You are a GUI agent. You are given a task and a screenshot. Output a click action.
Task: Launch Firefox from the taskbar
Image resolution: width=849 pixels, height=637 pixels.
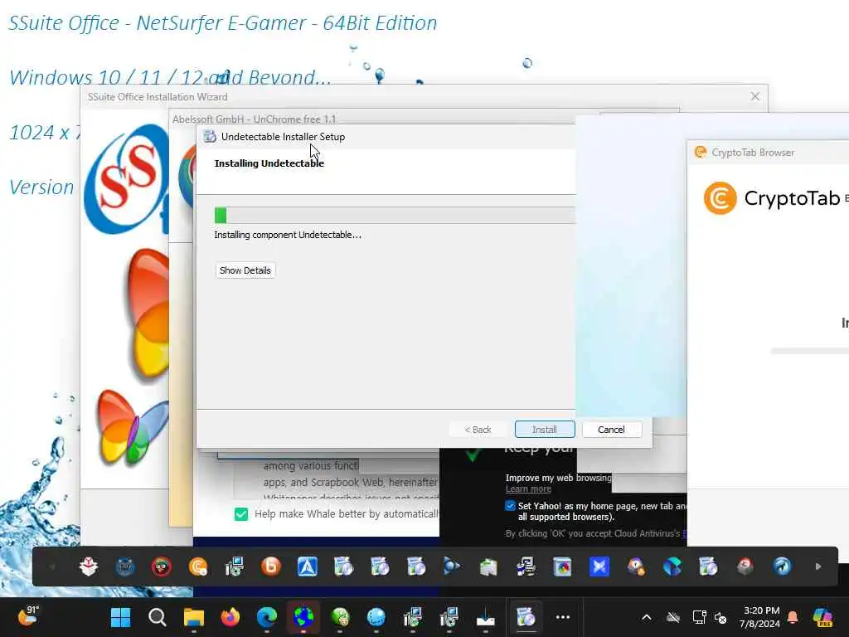pyautogui.click(x=230, y=617)
